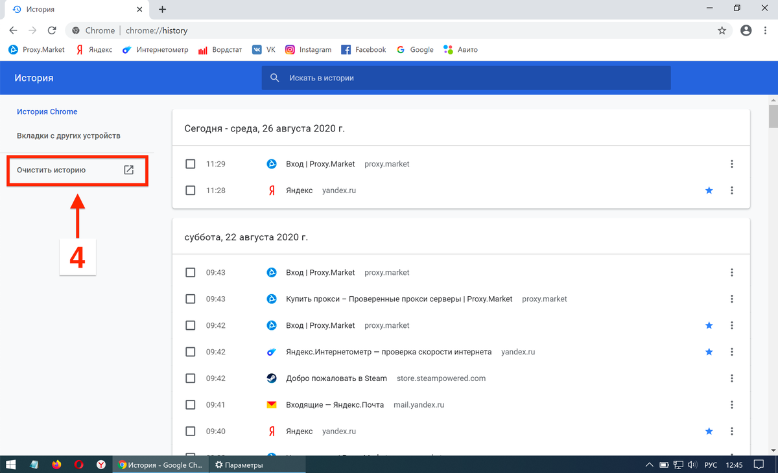Open the Вордстат bookmark

(x=220, y=49)
